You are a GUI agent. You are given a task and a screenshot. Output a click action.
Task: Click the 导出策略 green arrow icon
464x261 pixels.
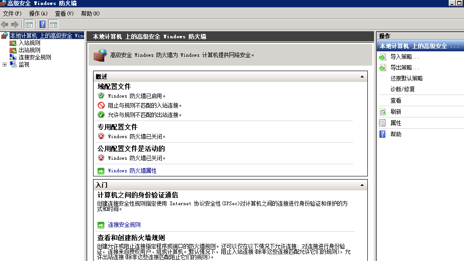[383, 68]
